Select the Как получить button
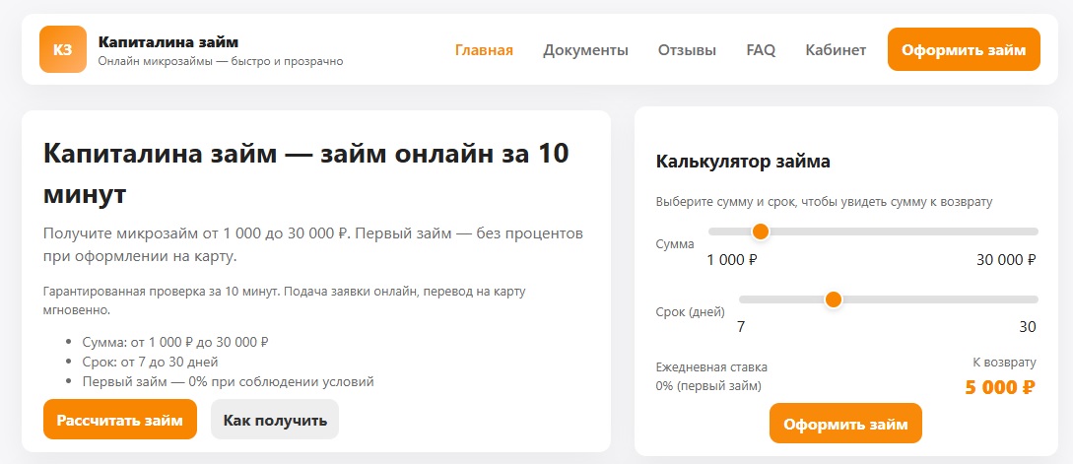 [x=275, y=420]
